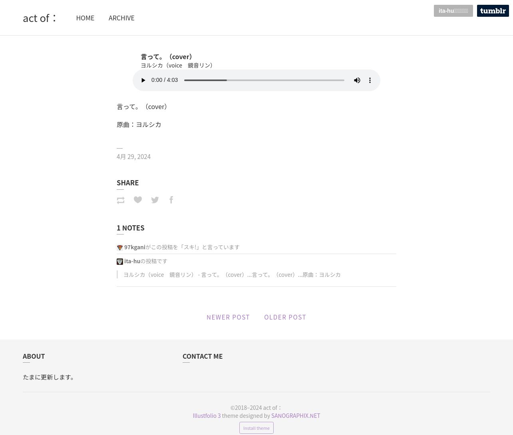
Task: Click the 1 NOTES heading
Action: (x=131, y=228)
